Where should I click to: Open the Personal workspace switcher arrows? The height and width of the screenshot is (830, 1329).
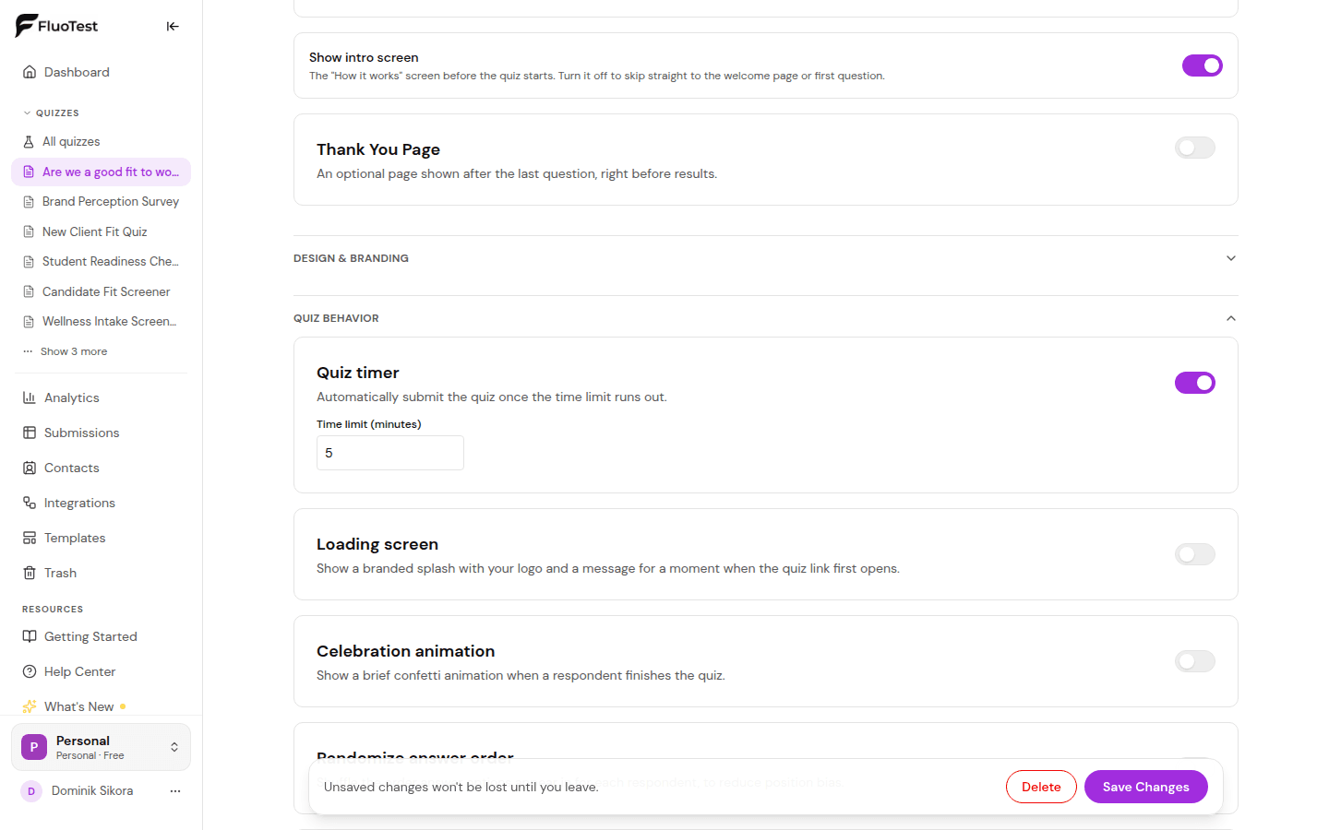(x=174, y=747)
